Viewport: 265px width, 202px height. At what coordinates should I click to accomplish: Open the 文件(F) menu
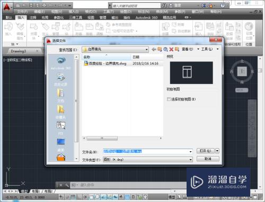tap(22, 12)
